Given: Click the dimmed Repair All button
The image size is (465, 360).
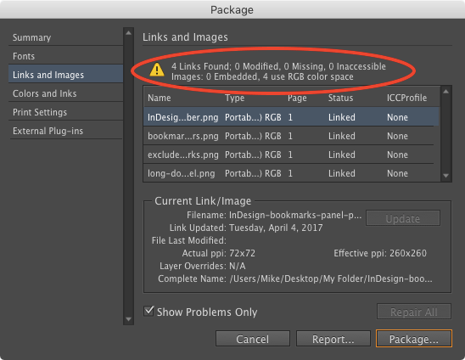Looking at the screenshot, I should point(414,312).
